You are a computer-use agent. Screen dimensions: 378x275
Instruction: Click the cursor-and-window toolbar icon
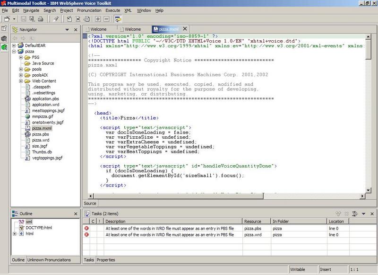(118, 19)
